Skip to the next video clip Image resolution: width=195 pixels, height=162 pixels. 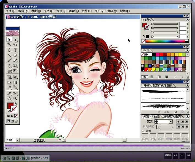[x=188, y=156]
